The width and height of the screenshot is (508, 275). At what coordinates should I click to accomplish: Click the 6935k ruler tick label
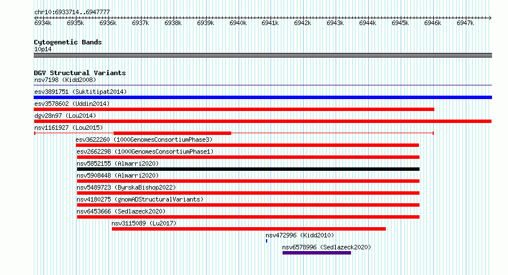point(75,23)
